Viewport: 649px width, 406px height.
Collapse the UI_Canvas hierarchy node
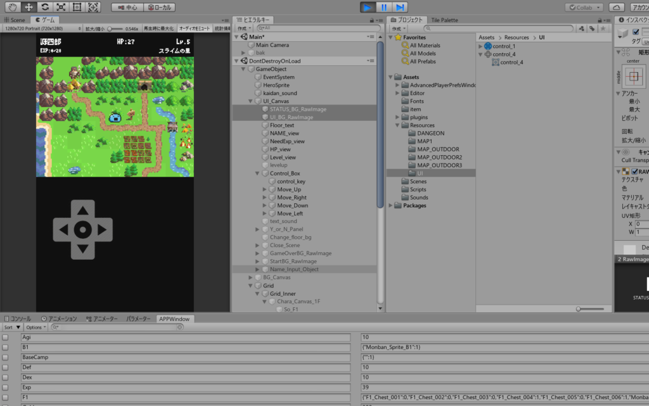250,101
